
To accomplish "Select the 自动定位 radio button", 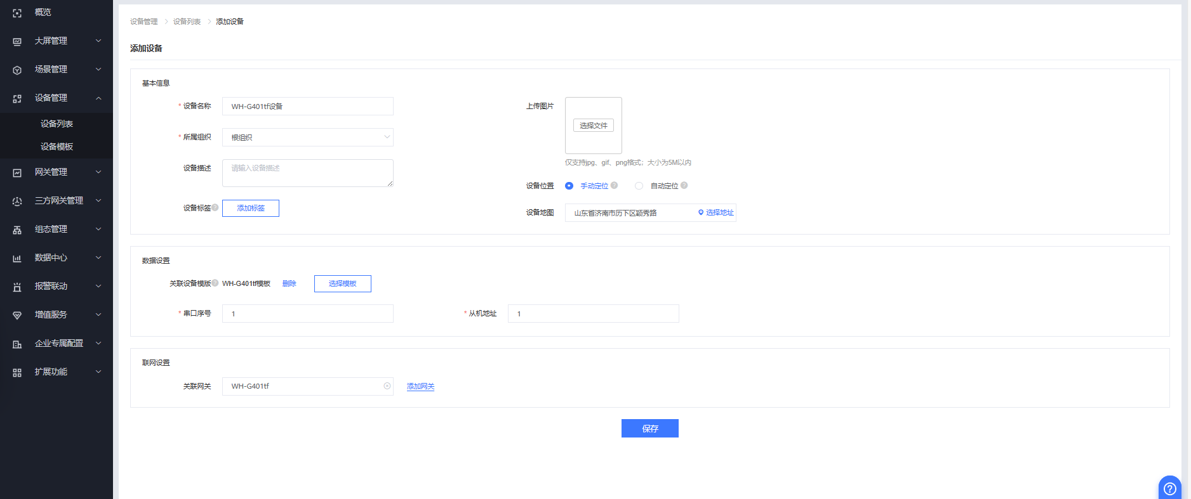I will coord(639,186).
